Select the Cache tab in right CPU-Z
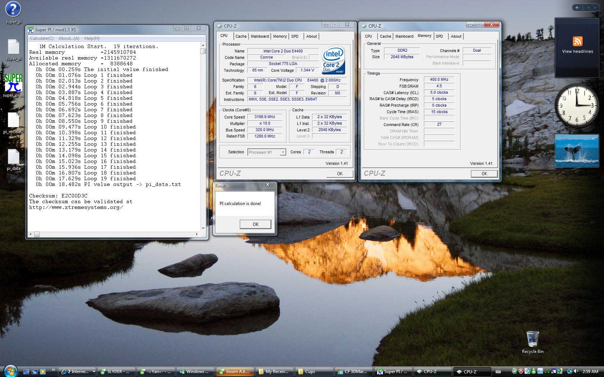Image resolution: width=604 pixels, height=377 pixels. coord(385,36)
